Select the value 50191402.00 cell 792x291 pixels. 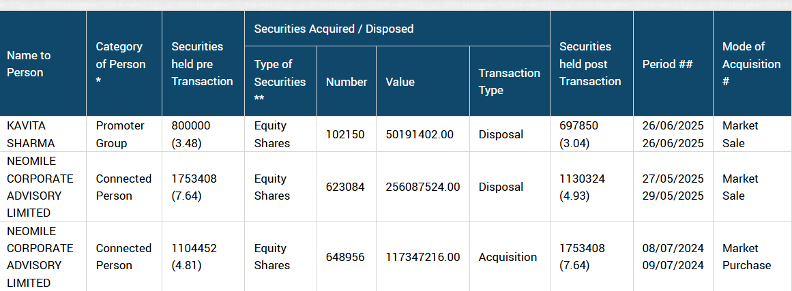pos(423,134)
